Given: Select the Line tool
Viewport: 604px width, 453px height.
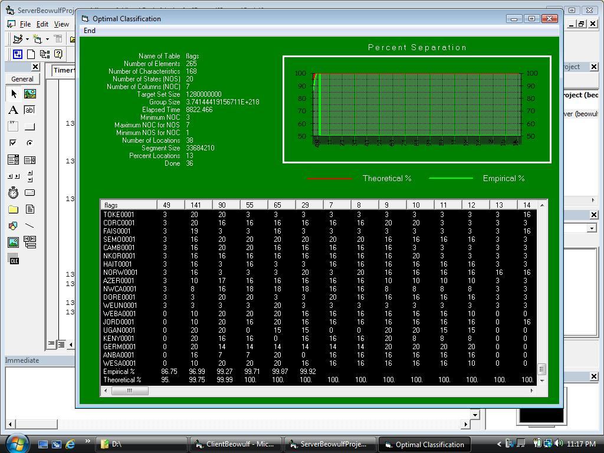Looking at the screenshot, I should coord(29,226).
